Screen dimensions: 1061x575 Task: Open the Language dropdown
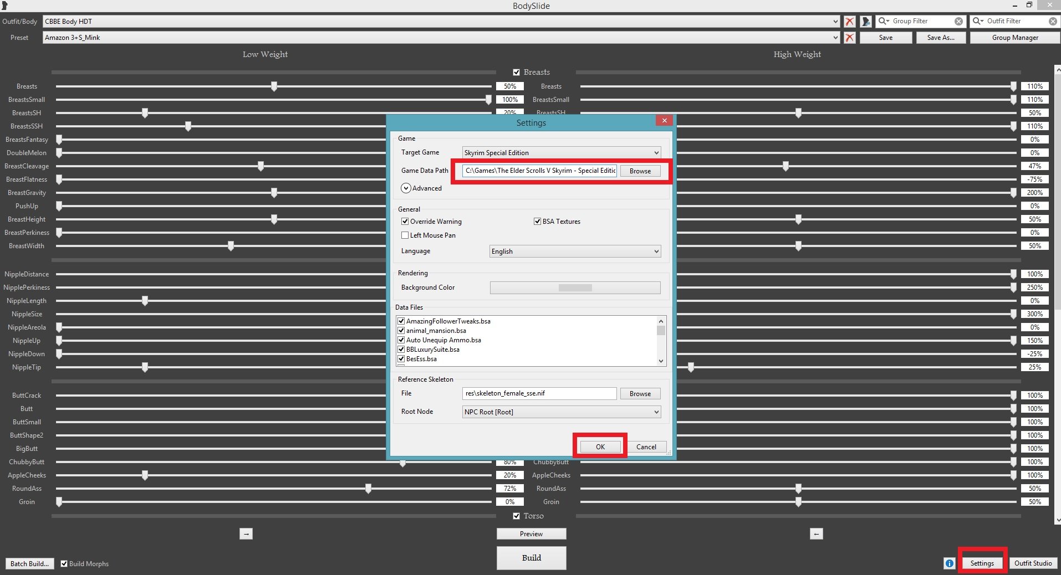pyautogui.click(x=575, y=251)
